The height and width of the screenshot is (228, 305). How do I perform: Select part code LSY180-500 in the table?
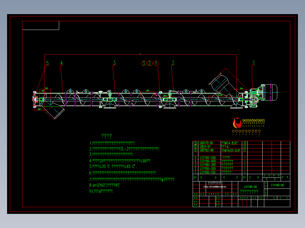tap(208, 157)
